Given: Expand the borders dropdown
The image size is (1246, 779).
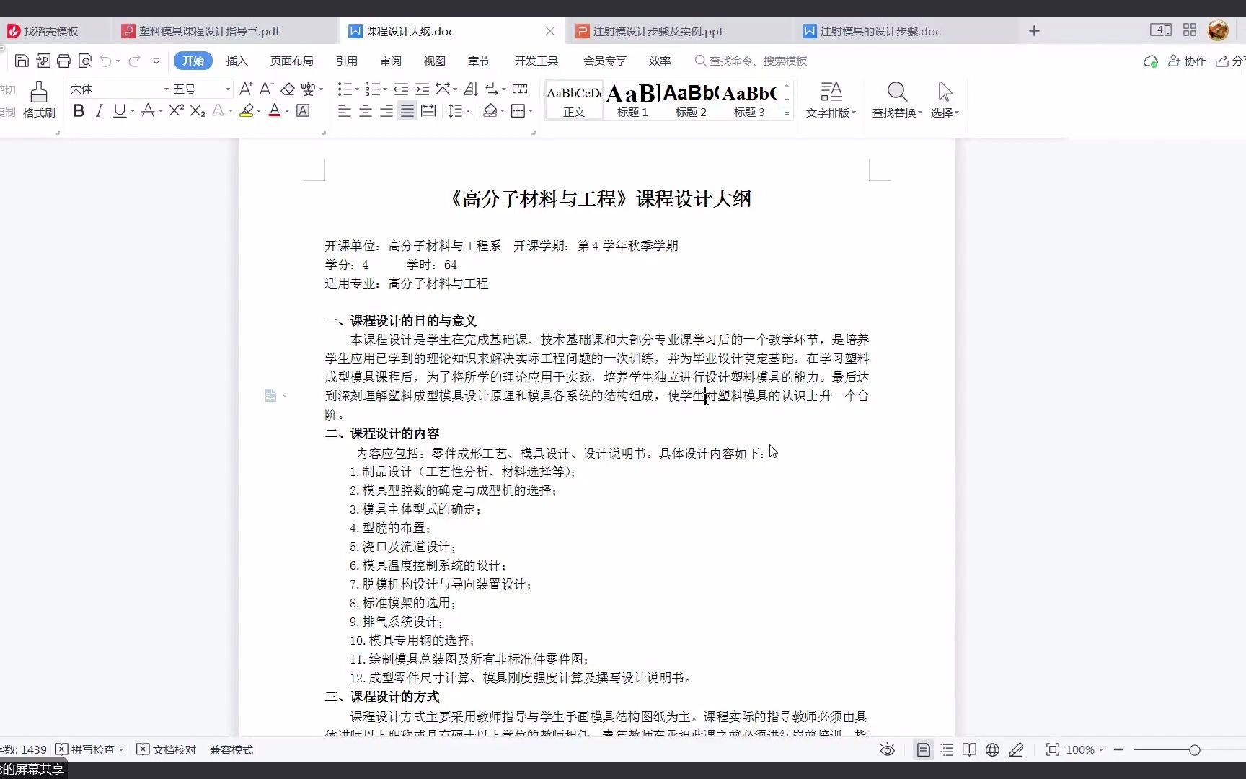Looking at the screenshot, I should click(x=531, y=111).
